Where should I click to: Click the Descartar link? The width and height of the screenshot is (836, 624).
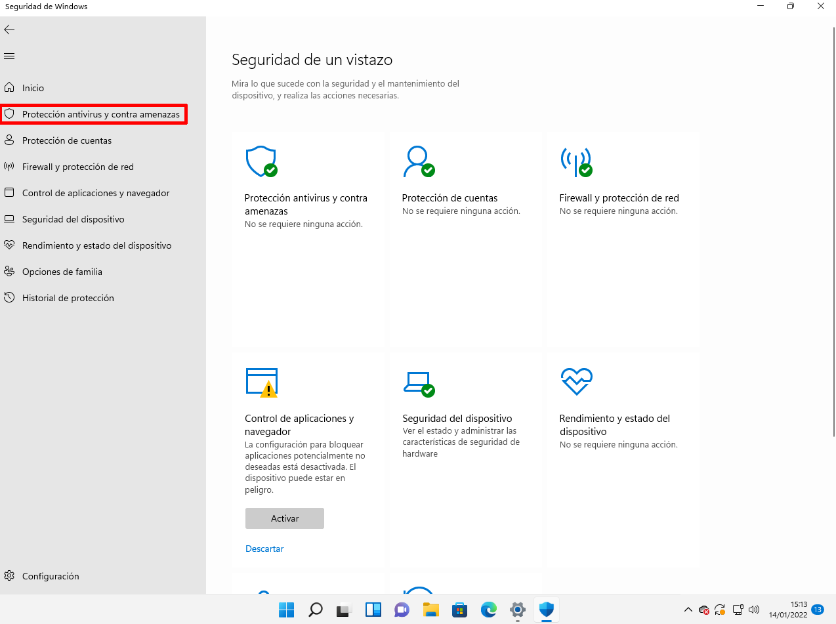tap(264, 548)
